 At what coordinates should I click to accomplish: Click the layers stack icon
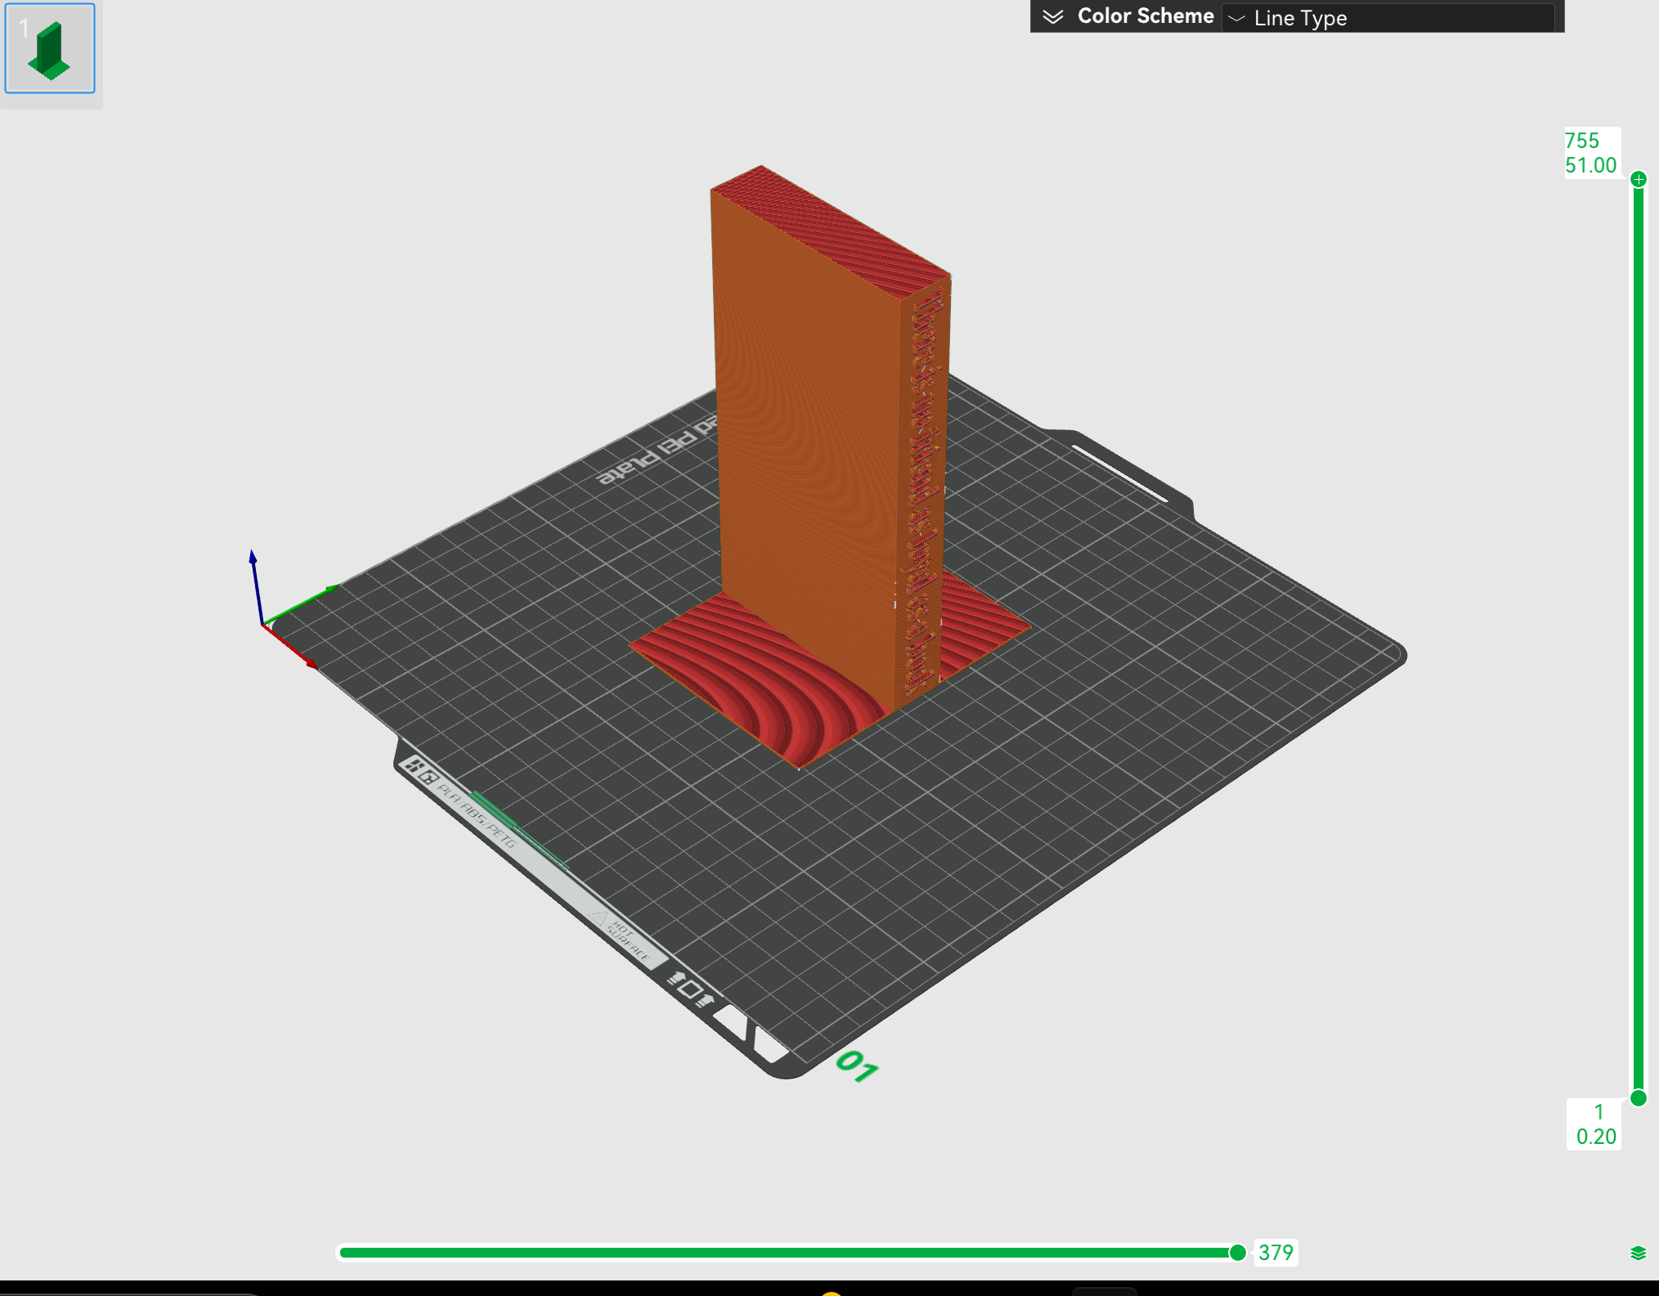1638,1253
